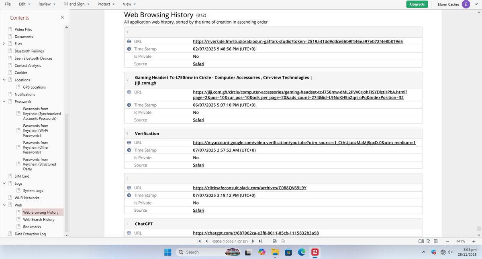The image size is (482, 259).
Task: Select Contact Analysis in contents
Action: pyautogui.click(x=28, y=65)
